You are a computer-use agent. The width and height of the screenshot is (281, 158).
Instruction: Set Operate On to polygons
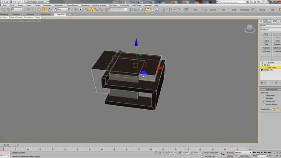pyautogui.click(x=278, y=109)
